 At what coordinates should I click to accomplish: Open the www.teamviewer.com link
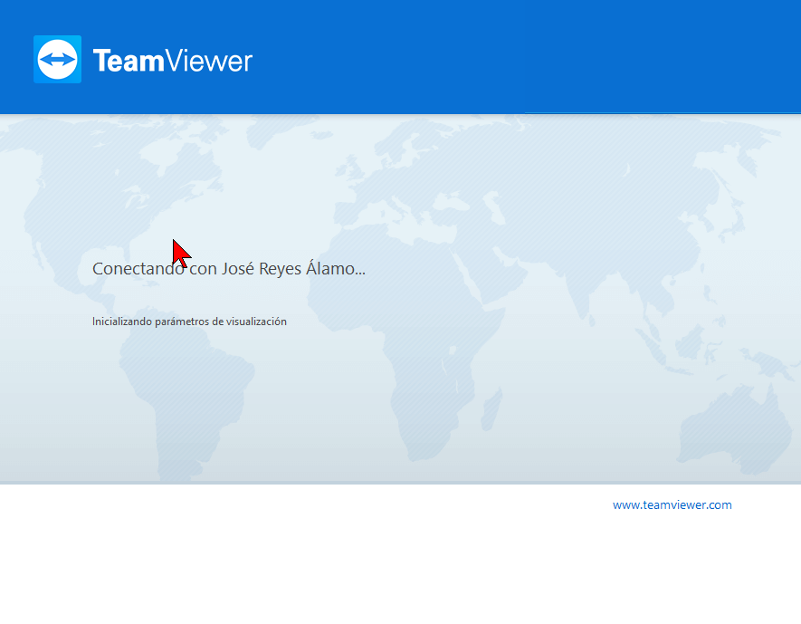(672, 505)
